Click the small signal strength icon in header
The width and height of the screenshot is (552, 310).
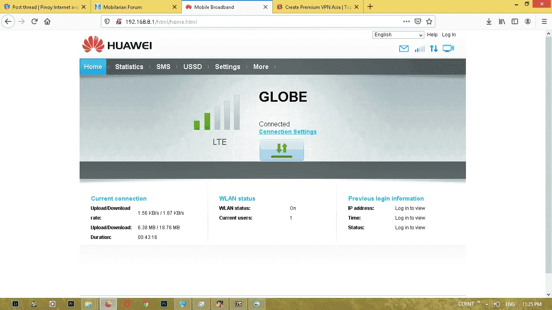click(x=419, y=49)
